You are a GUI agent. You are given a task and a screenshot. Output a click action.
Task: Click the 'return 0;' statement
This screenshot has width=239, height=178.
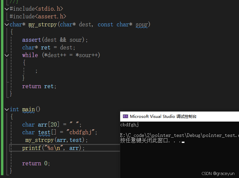(x=36, y=163)
